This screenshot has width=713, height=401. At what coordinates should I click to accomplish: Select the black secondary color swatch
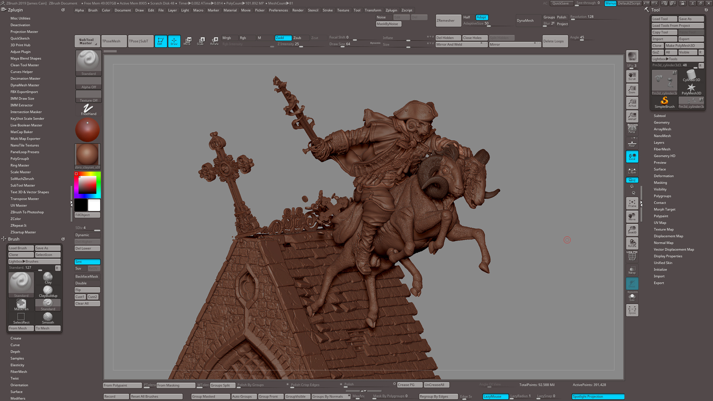pos(81,205)
